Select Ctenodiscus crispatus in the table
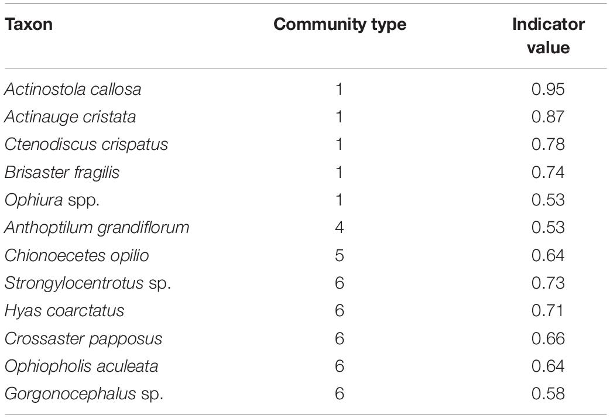This screenshot has width=610, height=418. click(x=85, y=144)
